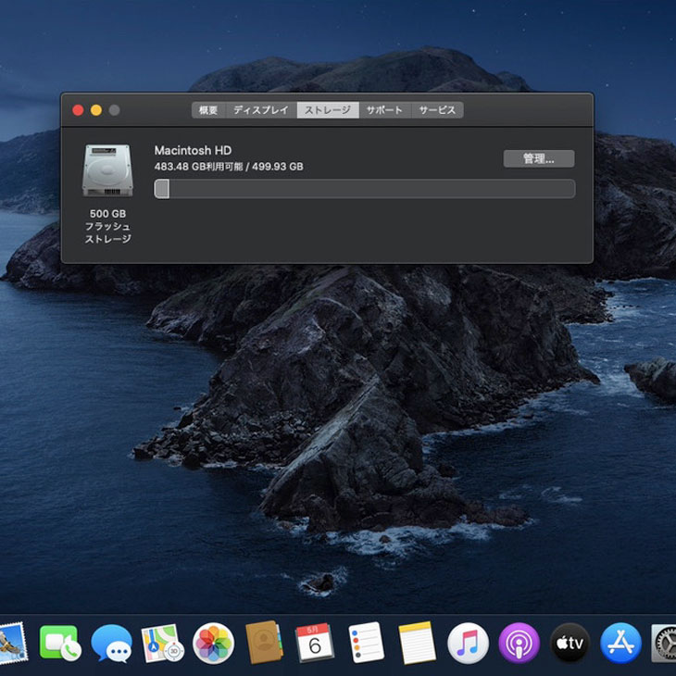Screen dimensions: 676x676
Task: Open the サポート tab
Action: coord(384,110)
